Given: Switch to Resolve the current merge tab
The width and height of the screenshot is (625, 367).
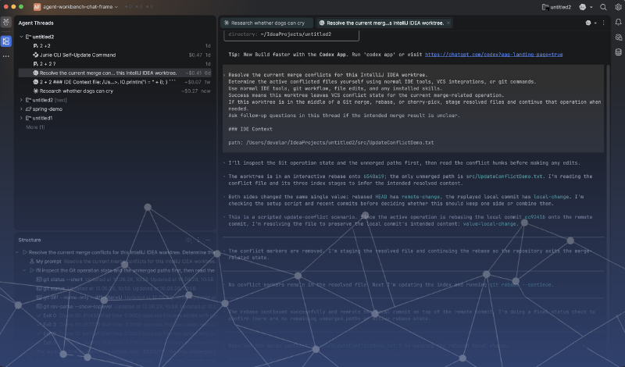Looking at the screenshot, I should [x=384, y=23].
